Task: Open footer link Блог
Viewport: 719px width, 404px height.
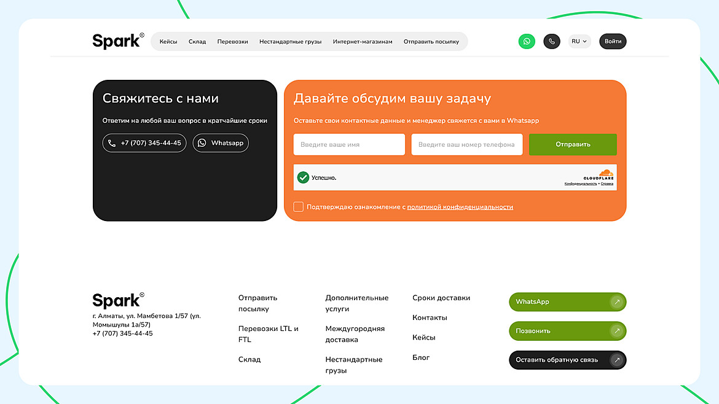Action: point(421,357)
